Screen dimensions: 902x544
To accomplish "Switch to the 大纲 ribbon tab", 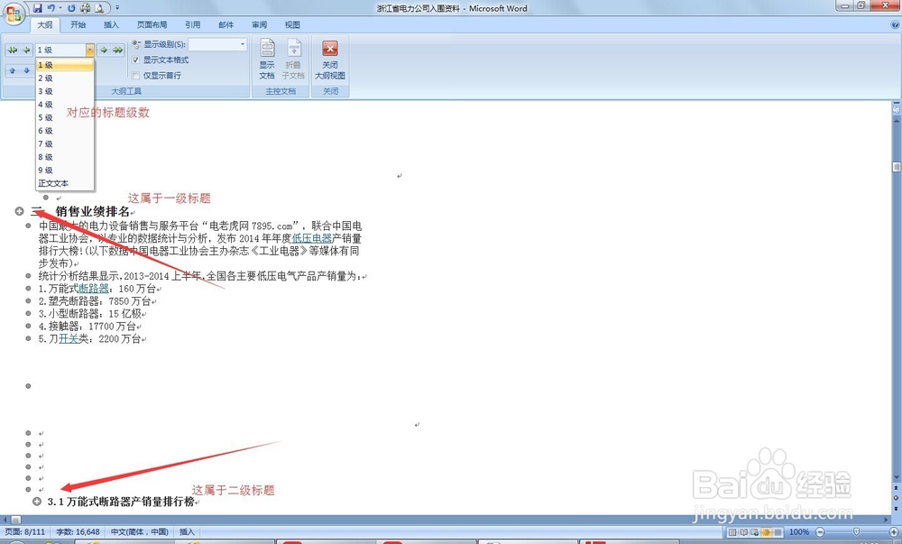I will pyautogui.click(x=45, y=24).
